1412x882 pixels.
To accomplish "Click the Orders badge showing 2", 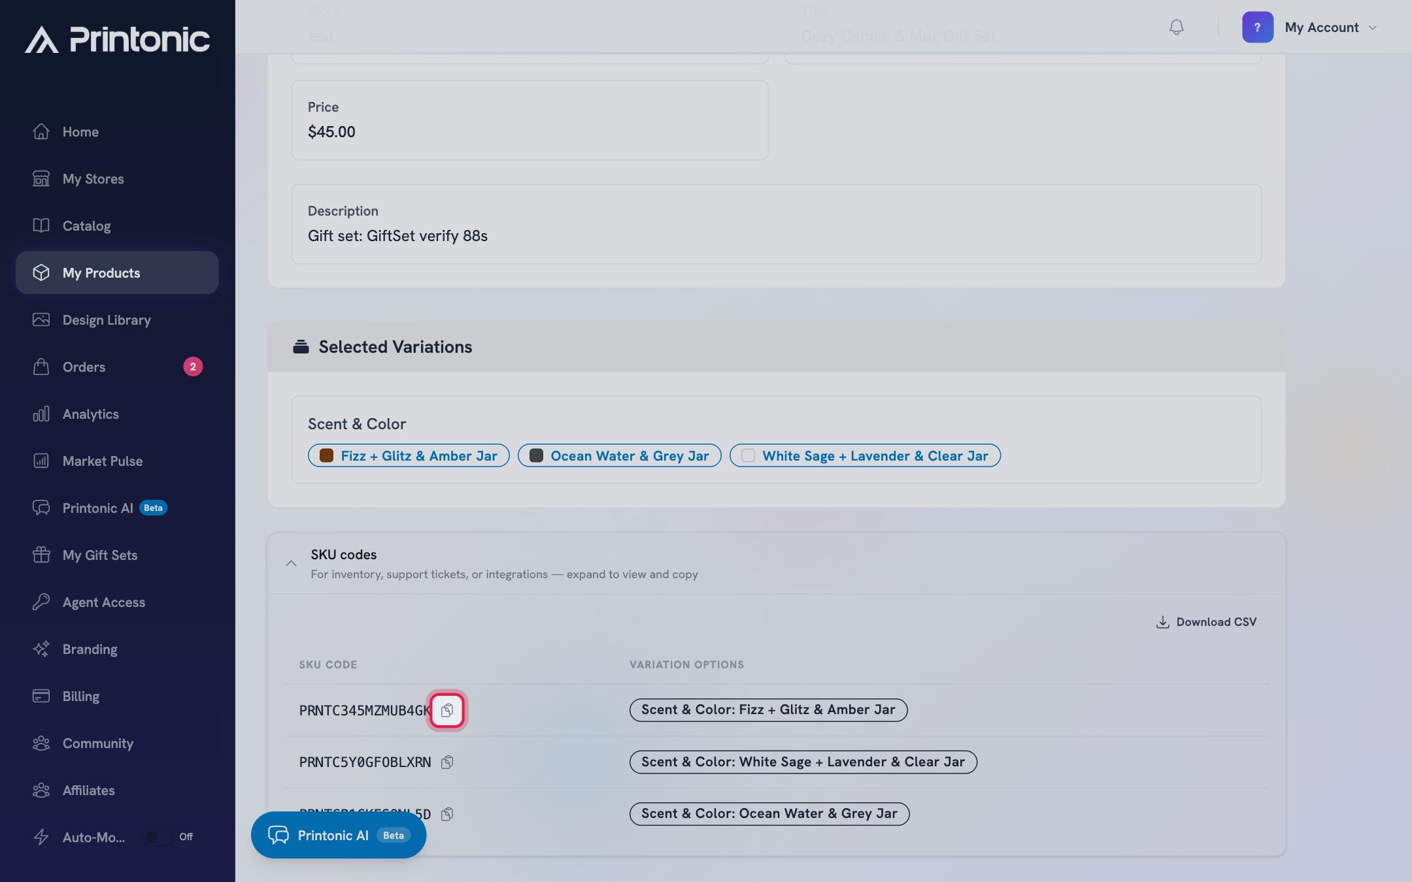I will 193,367.
